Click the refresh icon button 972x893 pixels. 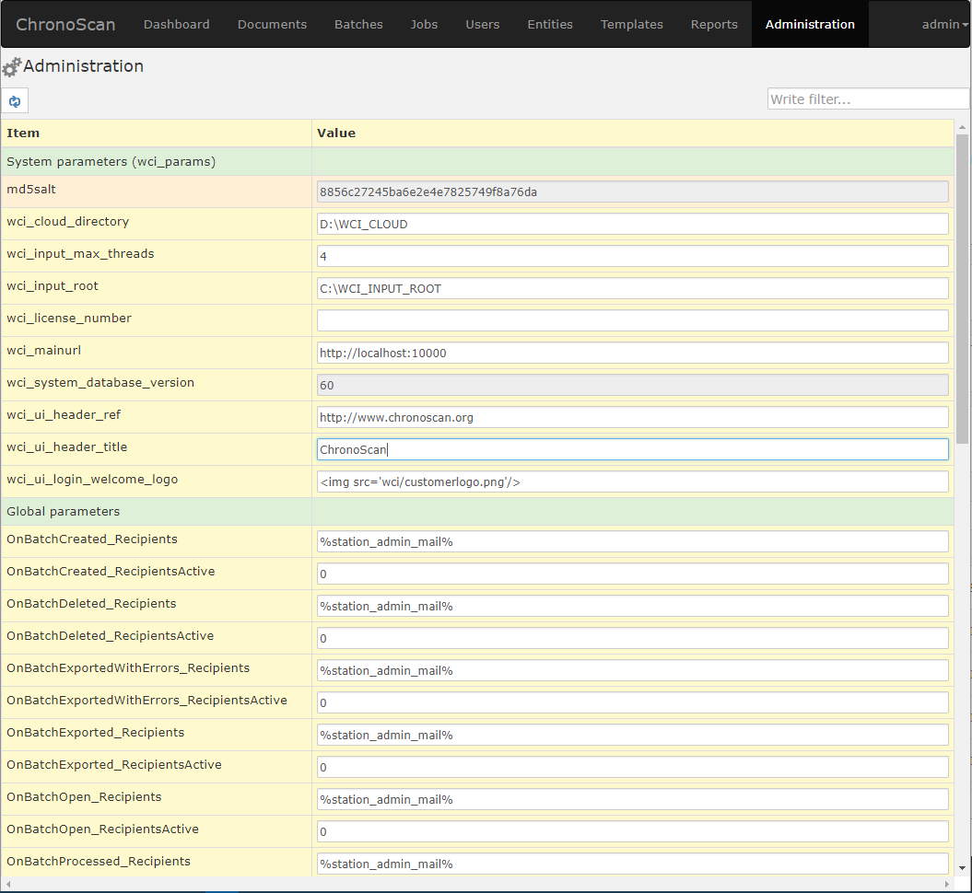coord(15,101)
